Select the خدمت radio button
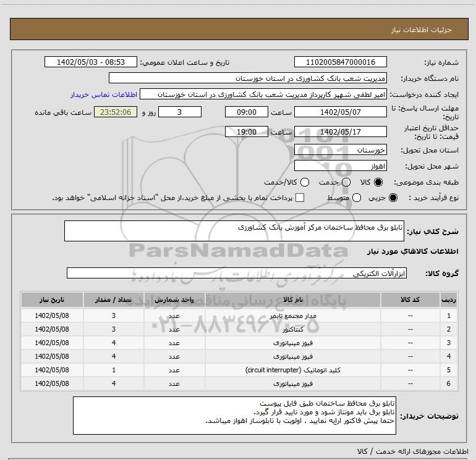Screen dimensions: 476x460 pos(346,182)
